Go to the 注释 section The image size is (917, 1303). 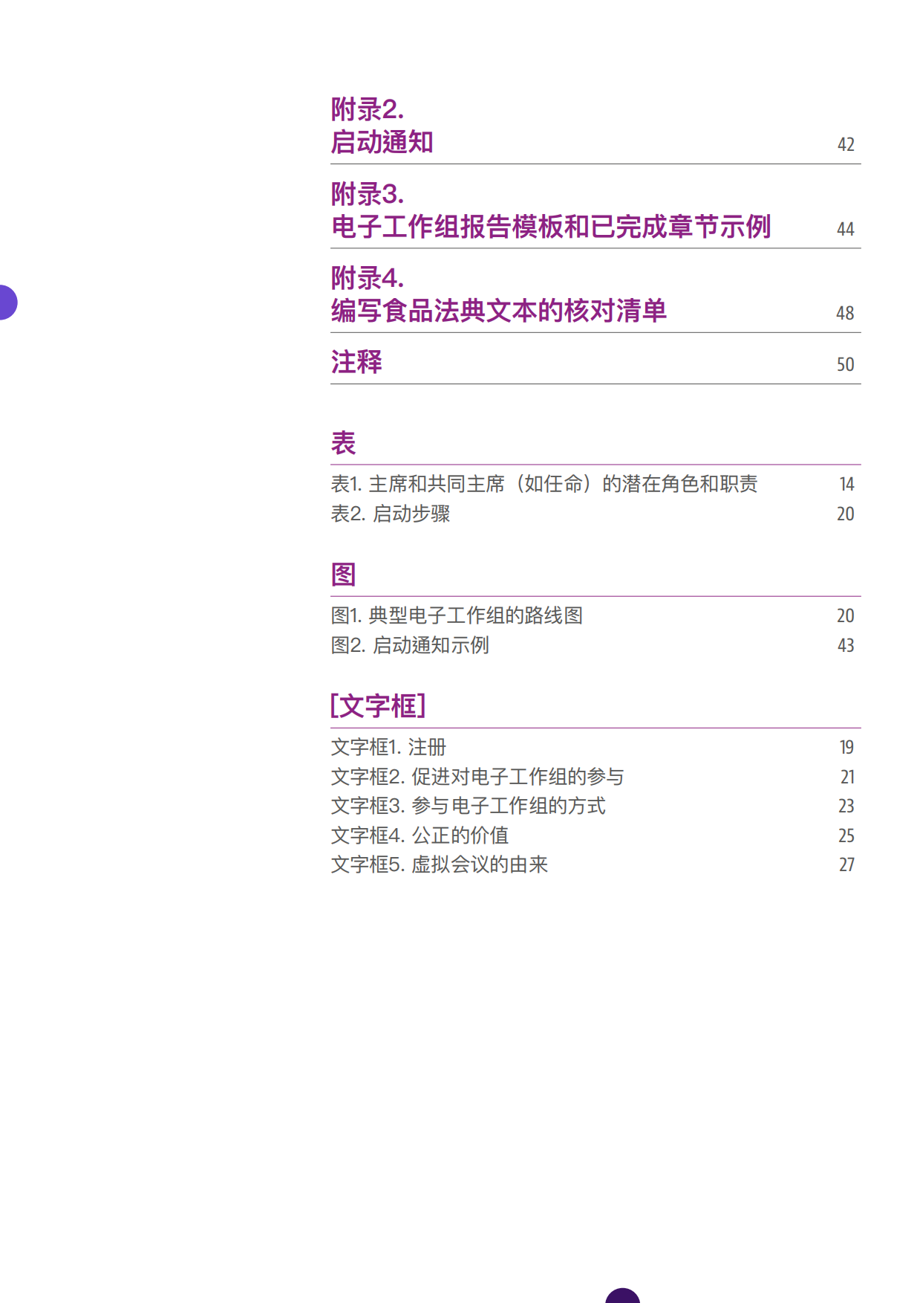click(356, 362)
